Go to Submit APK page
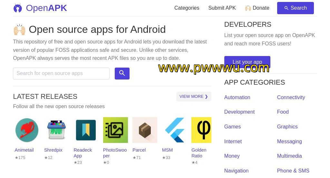The image size is (330, 178). [222, 8]
